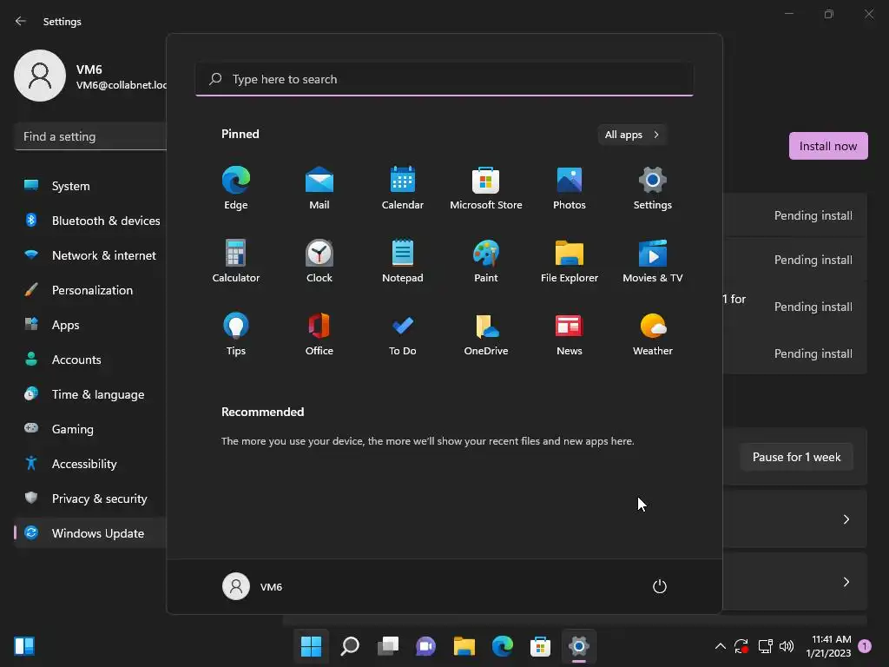Open Notepad from pinned apps
The height and width of the screenshot is (667, 889).
tap(403, 261)
